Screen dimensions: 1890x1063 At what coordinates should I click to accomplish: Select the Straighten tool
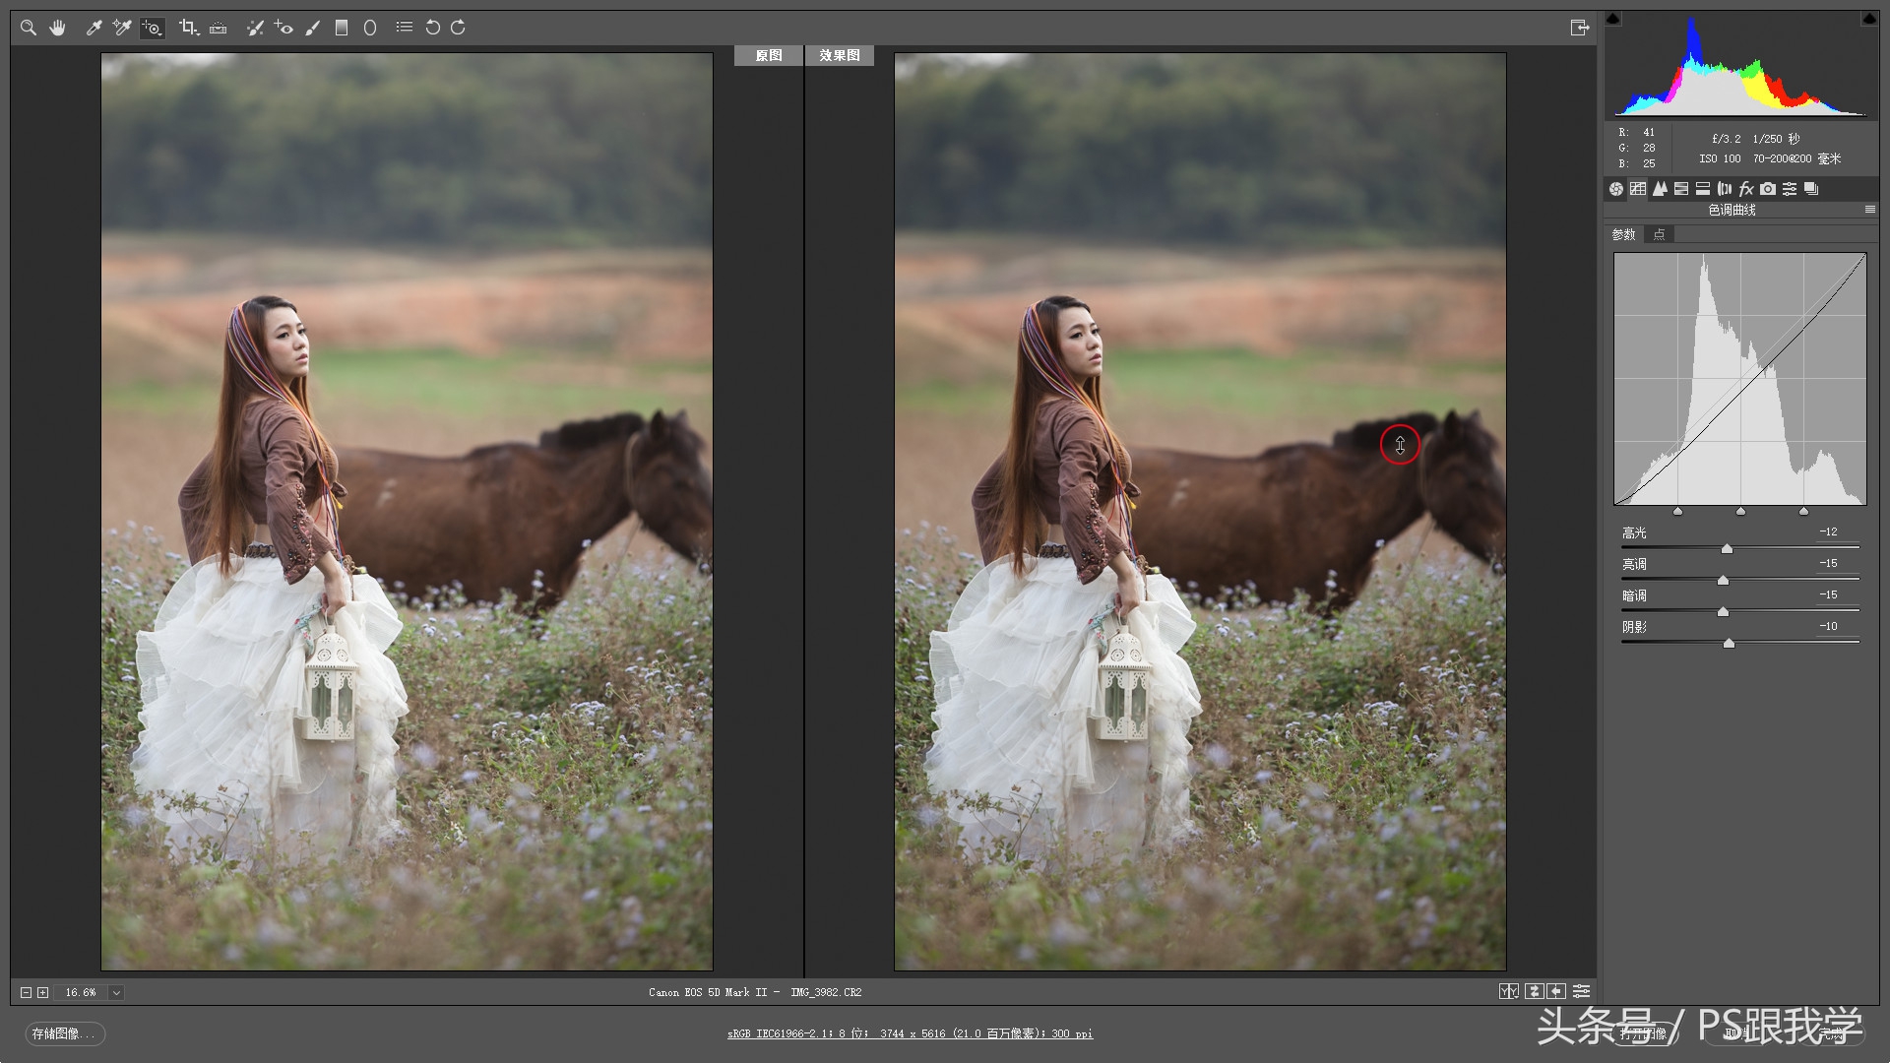click(x=218, y=28)
